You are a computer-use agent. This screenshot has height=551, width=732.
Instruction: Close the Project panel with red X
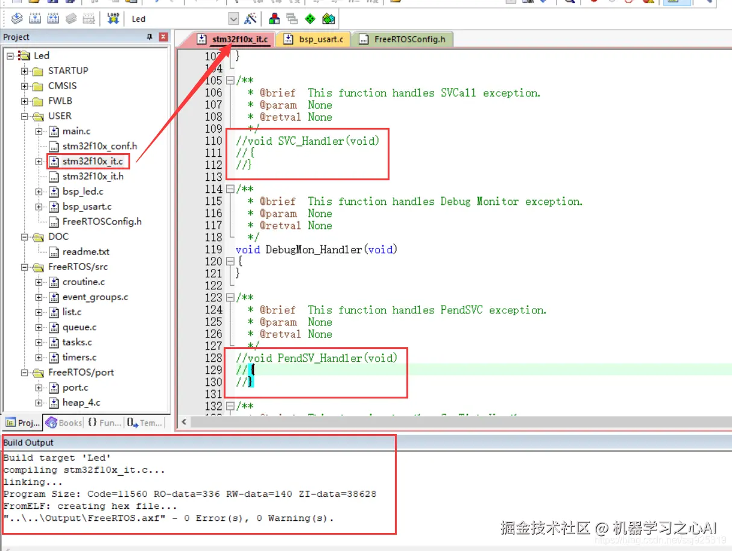tap(163, 37)
